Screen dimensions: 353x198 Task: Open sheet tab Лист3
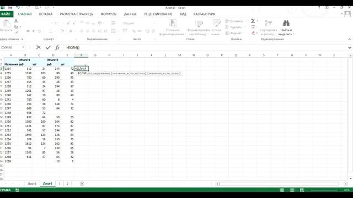point(32,184)
